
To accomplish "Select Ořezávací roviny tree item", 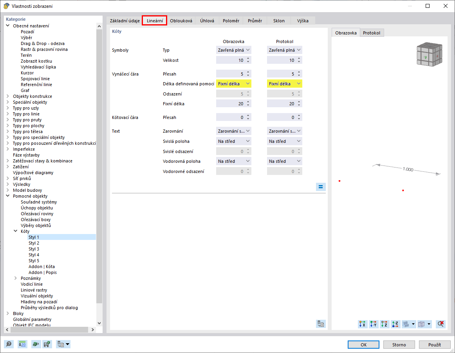I will tap(37, 214).
